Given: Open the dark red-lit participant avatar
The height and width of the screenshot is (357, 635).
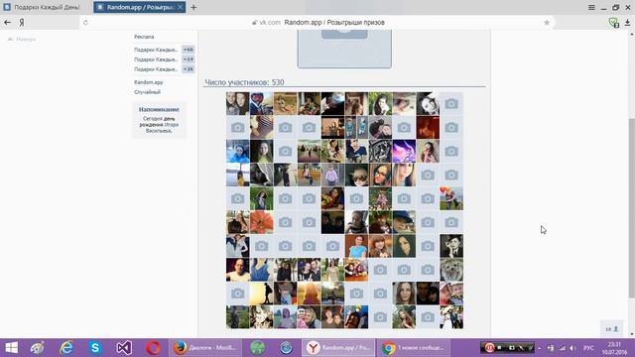Looking at the screenshot, I should pyautogui.click(x=428, y=128).
